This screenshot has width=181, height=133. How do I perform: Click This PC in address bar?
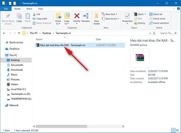[34, 33]
